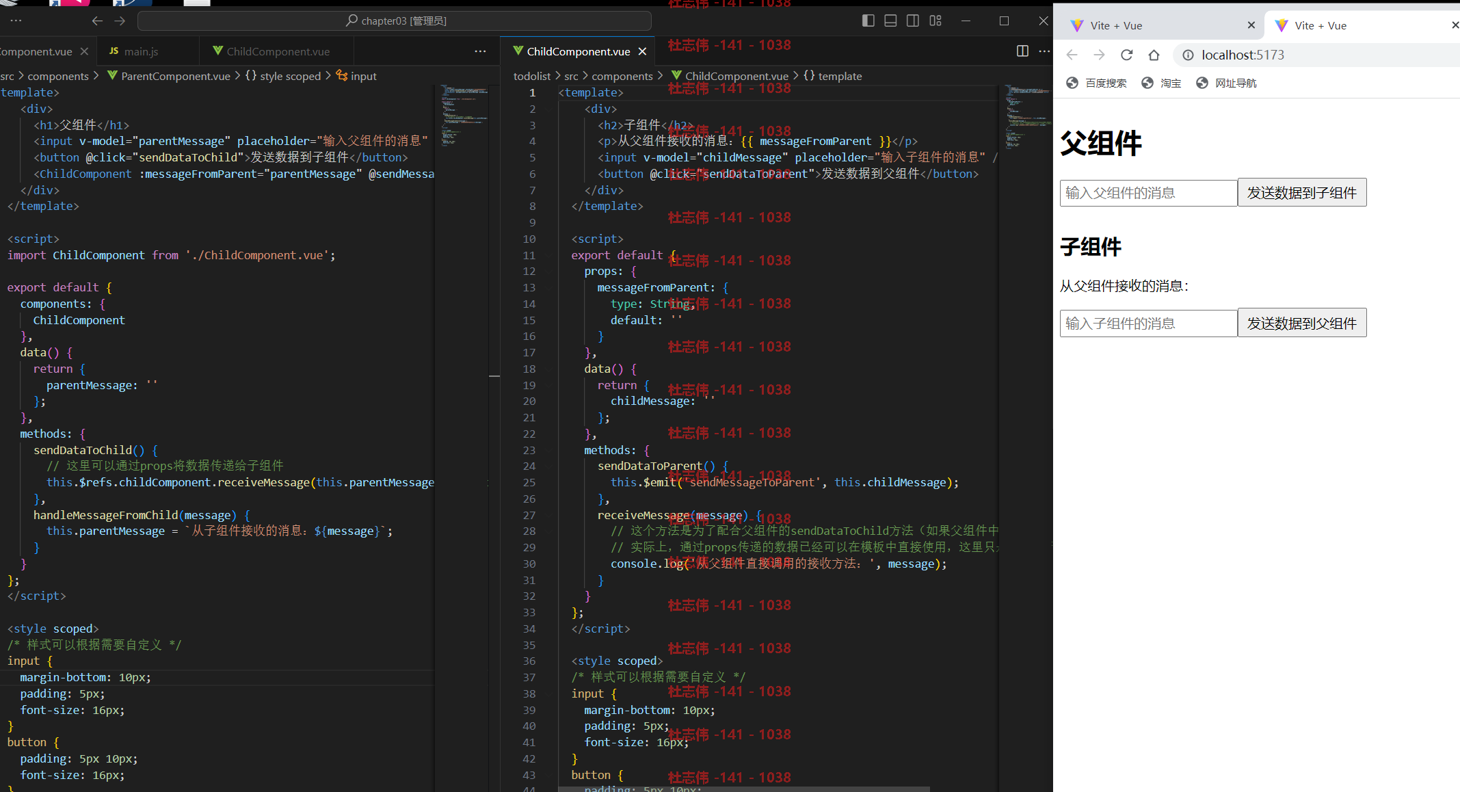Viewport: 1460px width, 792px height.
Task: Click 发送数据到父组件 button
Action: point(1302,323)
